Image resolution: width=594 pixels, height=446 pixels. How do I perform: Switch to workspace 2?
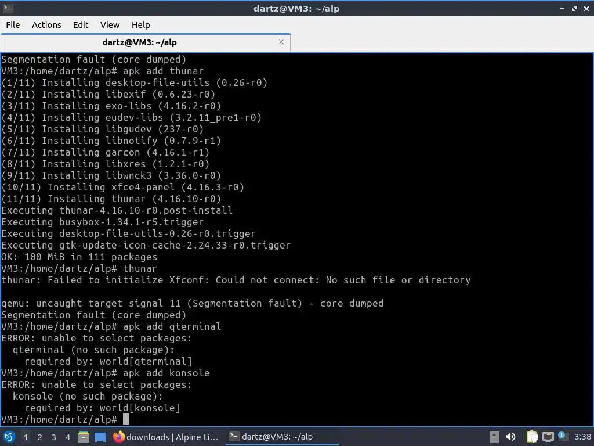click(40, 437)
